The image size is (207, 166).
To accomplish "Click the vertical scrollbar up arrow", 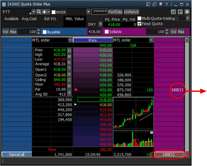I will click(187, 40).
